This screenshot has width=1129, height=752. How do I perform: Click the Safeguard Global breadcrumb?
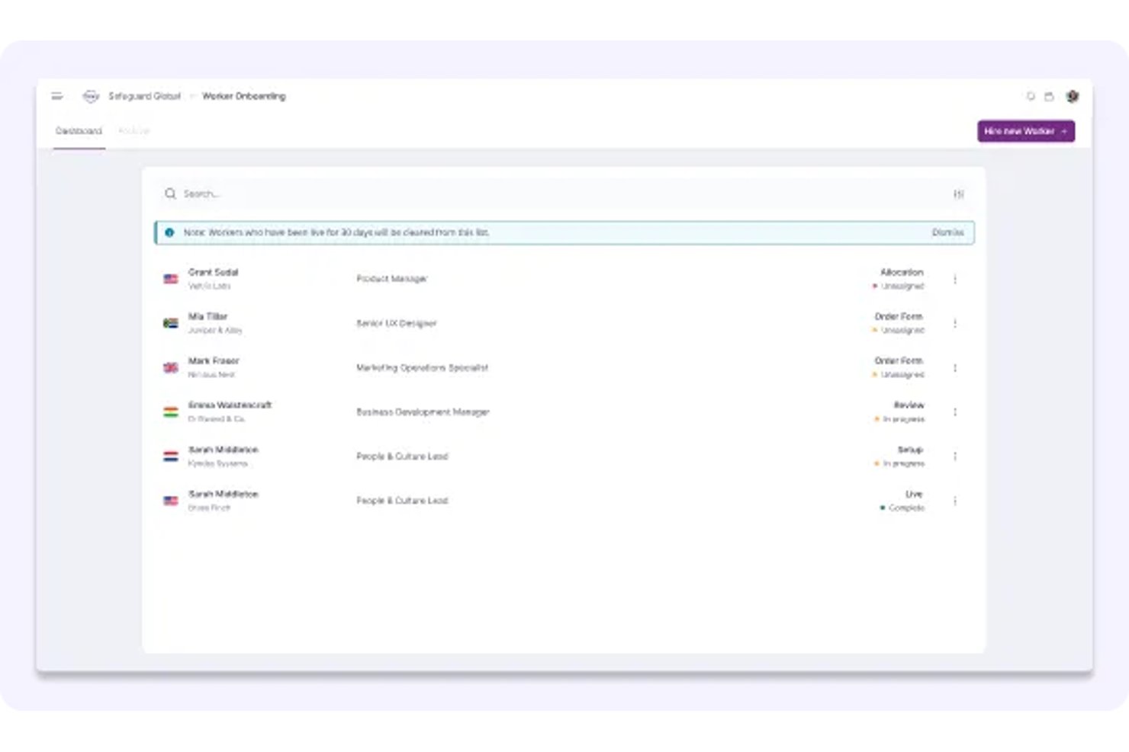pyautogui.click(x=144, y=96)
